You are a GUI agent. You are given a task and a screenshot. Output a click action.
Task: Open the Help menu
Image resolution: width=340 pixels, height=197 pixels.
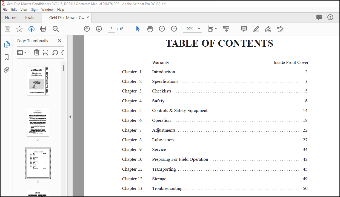(x=61, y=9)
